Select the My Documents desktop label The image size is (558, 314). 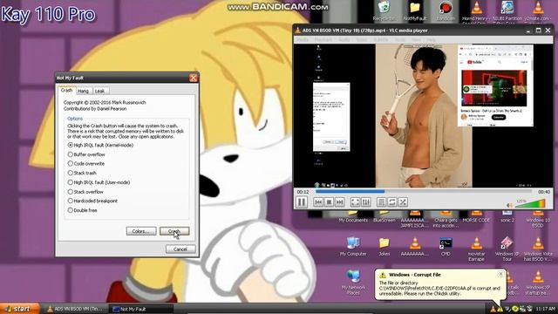[353, 221]
